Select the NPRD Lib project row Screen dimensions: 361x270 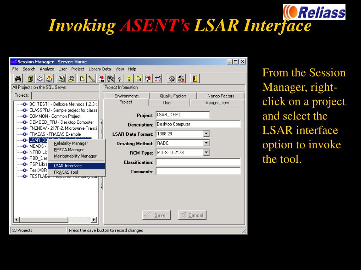pos(38,152)
